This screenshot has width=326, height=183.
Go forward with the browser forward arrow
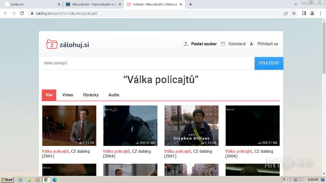pyautogui.click(x=14, y=13)
